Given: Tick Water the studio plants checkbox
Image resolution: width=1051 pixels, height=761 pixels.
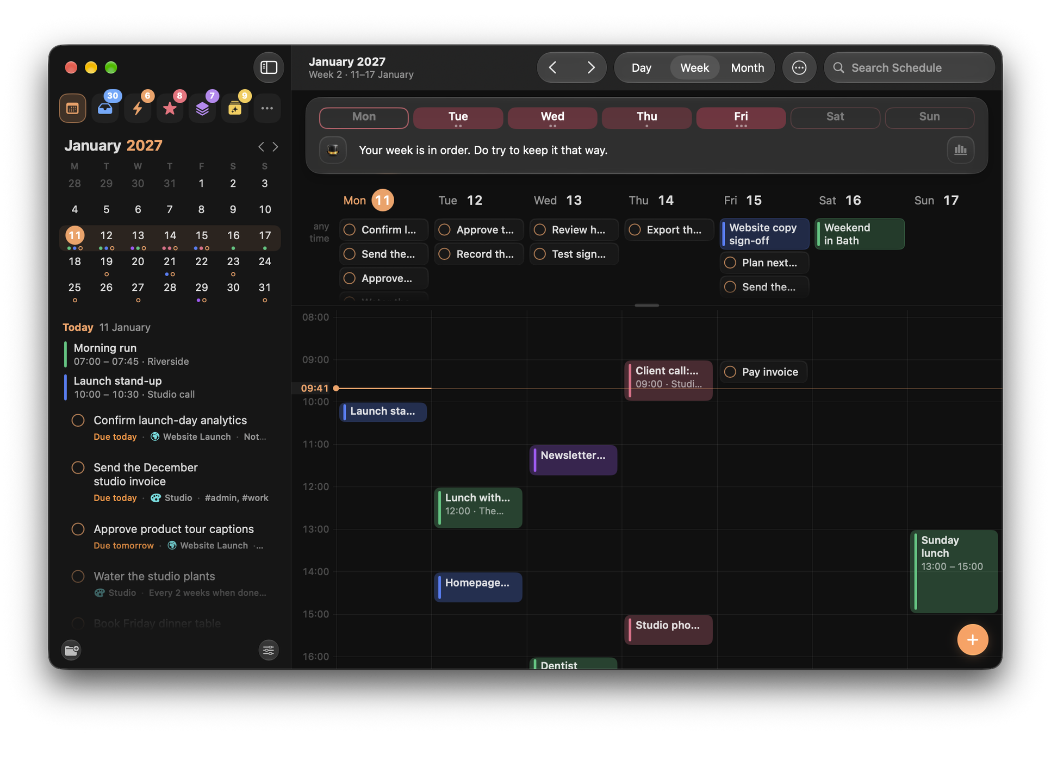Looking at the screenshot, I should click(78, 576).
